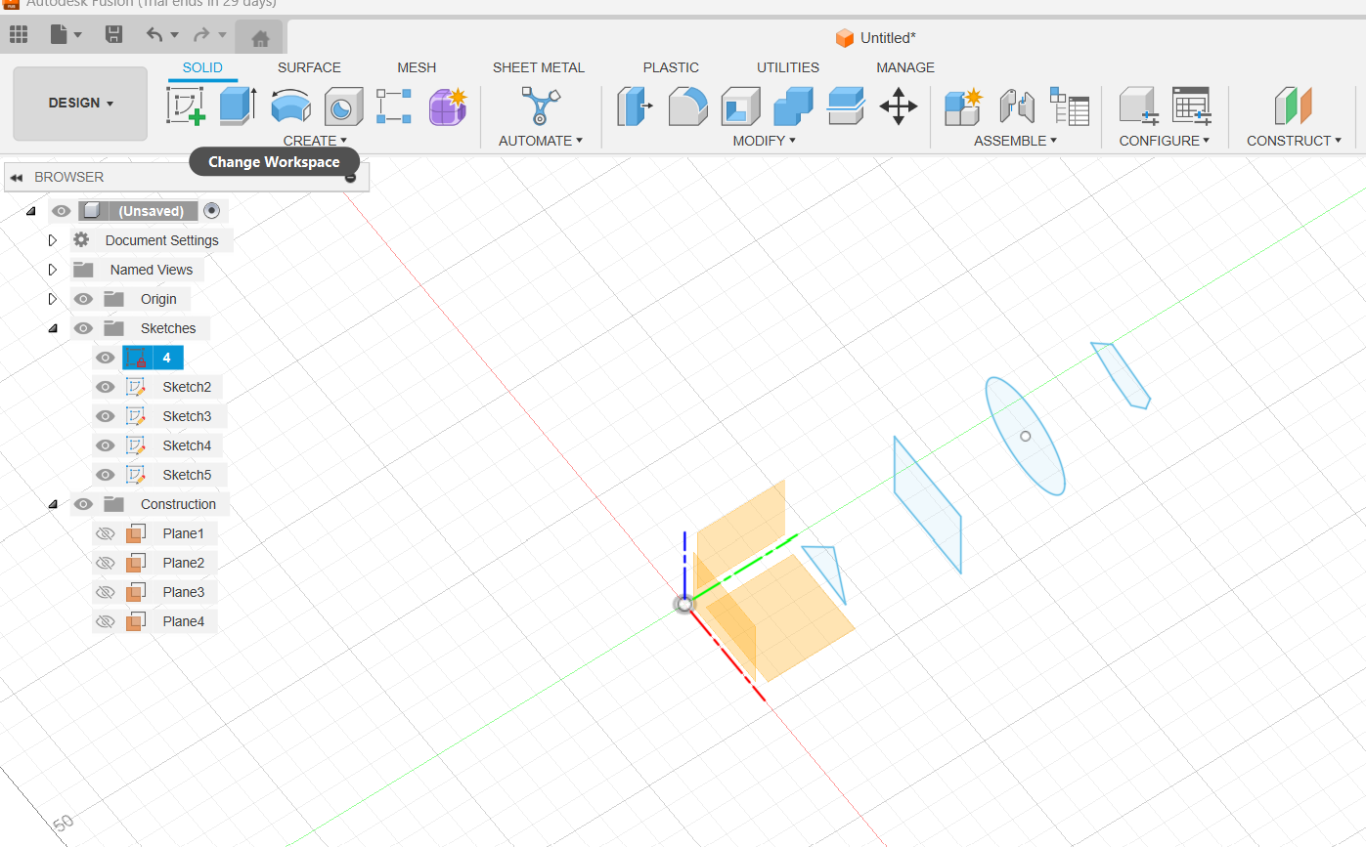Open the Configuration Table icon

tap(1192, 106)
